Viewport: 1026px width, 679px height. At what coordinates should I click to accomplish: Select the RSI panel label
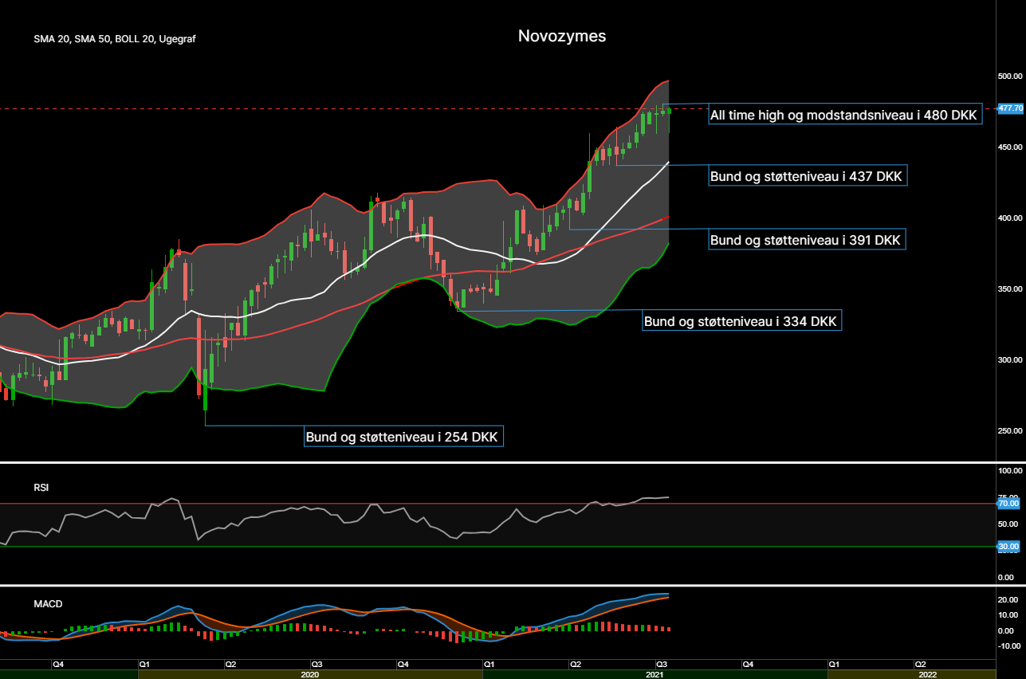tap(41, 487)
